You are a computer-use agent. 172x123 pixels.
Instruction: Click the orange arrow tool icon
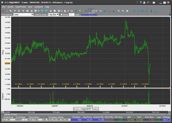pyautogui.click(x=7, y=11)
